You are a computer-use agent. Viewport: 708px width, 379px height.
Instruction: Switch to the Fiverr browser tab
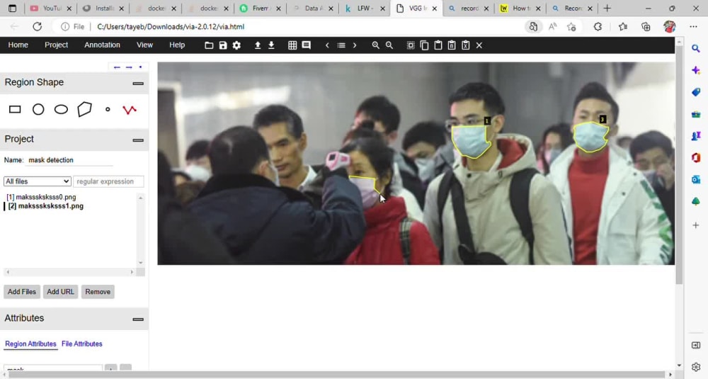click(260, 8)
